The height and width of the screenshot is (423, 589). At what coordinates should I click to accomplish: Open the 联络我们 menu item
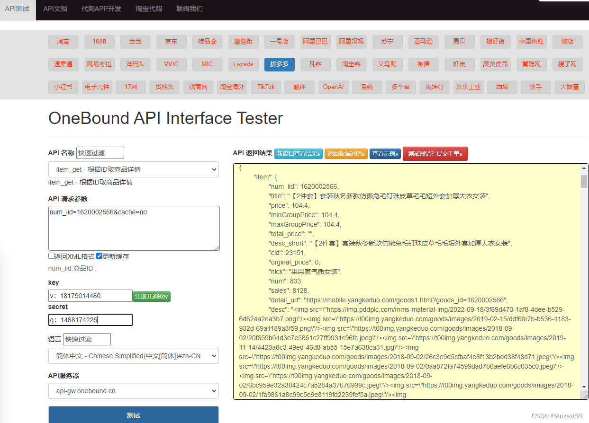coord(190,9)
